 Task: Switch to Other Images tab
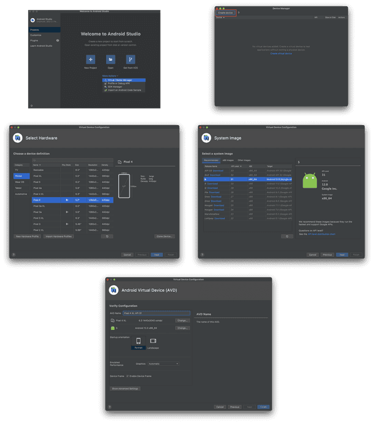point(244,160)
